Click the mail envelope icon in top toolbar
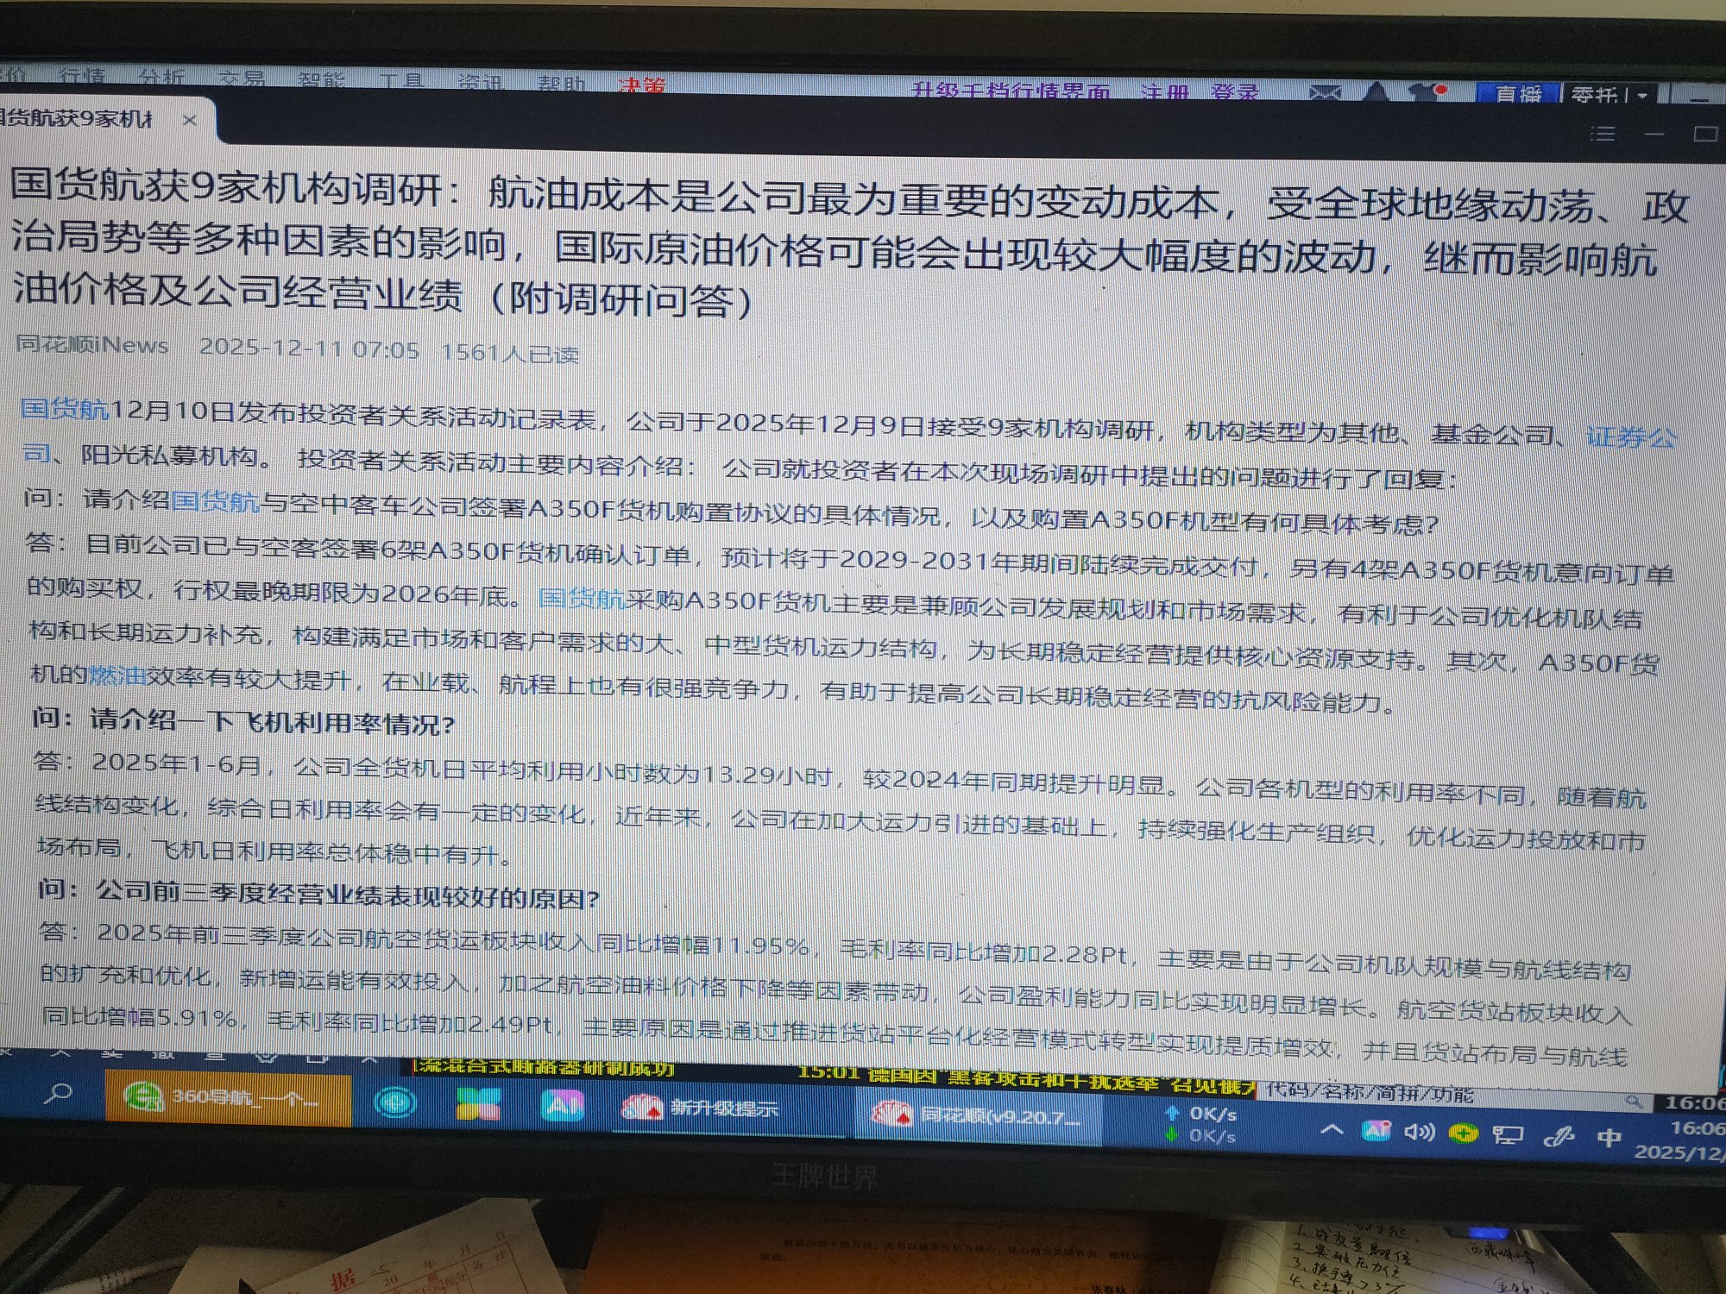Viewport: 1726px width, 1294px height. point(1325,92)
